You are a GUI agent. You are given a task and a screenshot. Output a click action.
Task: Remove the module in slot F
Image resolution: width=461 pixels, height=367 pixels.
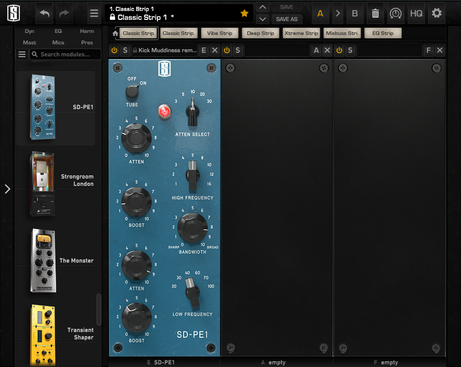point(440,50)
